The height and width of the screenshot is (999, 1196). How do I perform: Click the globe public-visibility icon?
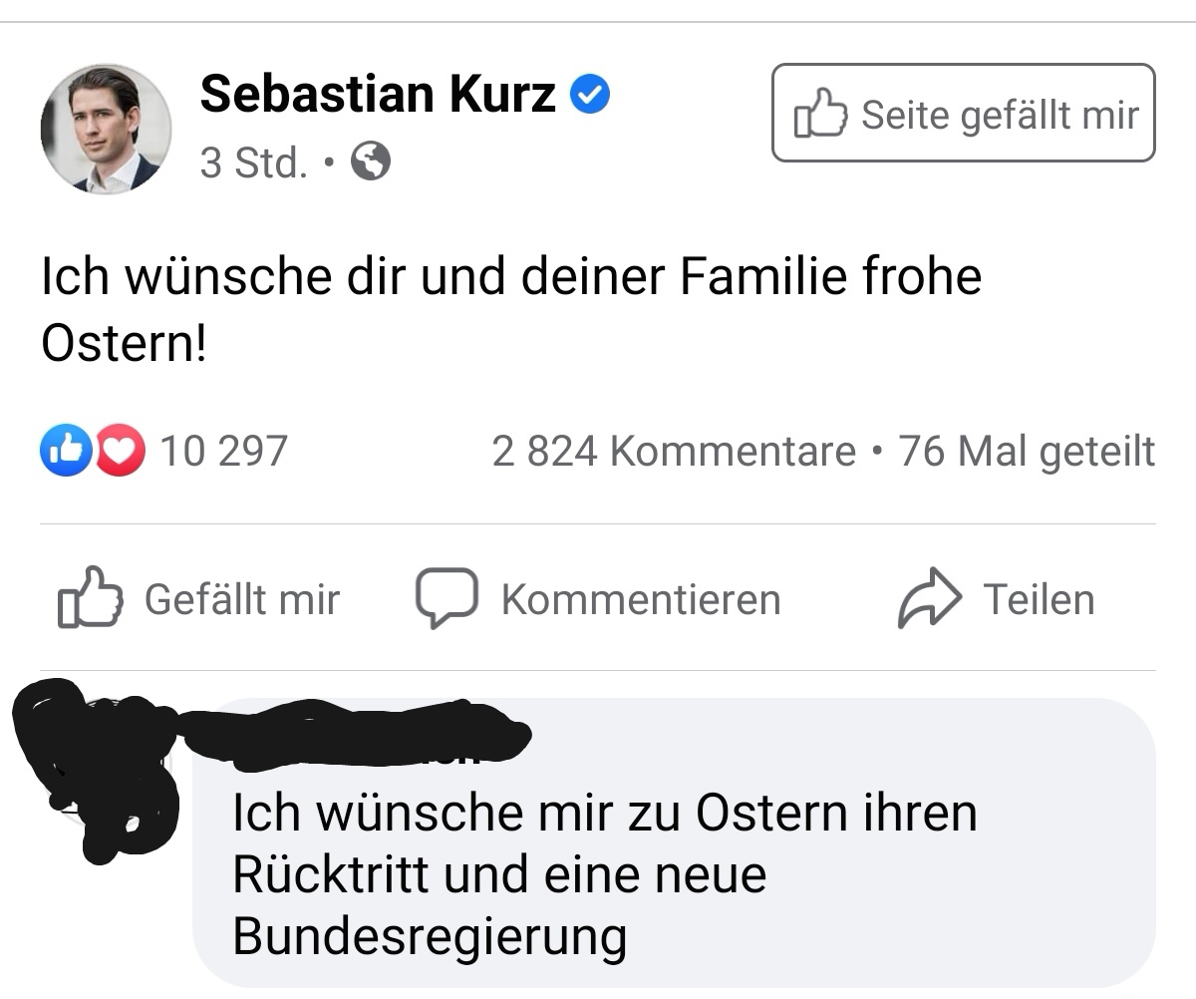tap(371, 161)
